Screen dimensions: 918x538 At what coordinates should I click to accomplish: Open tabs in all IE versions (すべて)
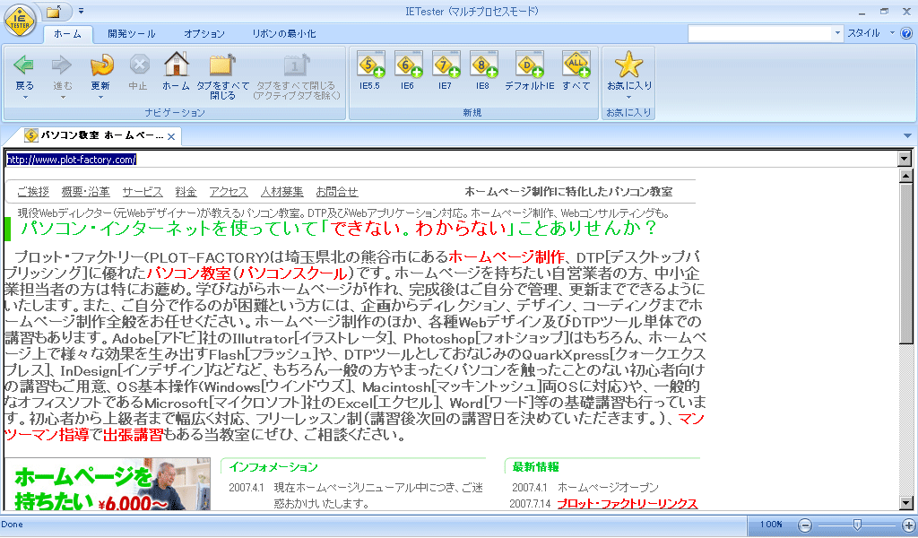pyautogui.click(x=576, y=70)
